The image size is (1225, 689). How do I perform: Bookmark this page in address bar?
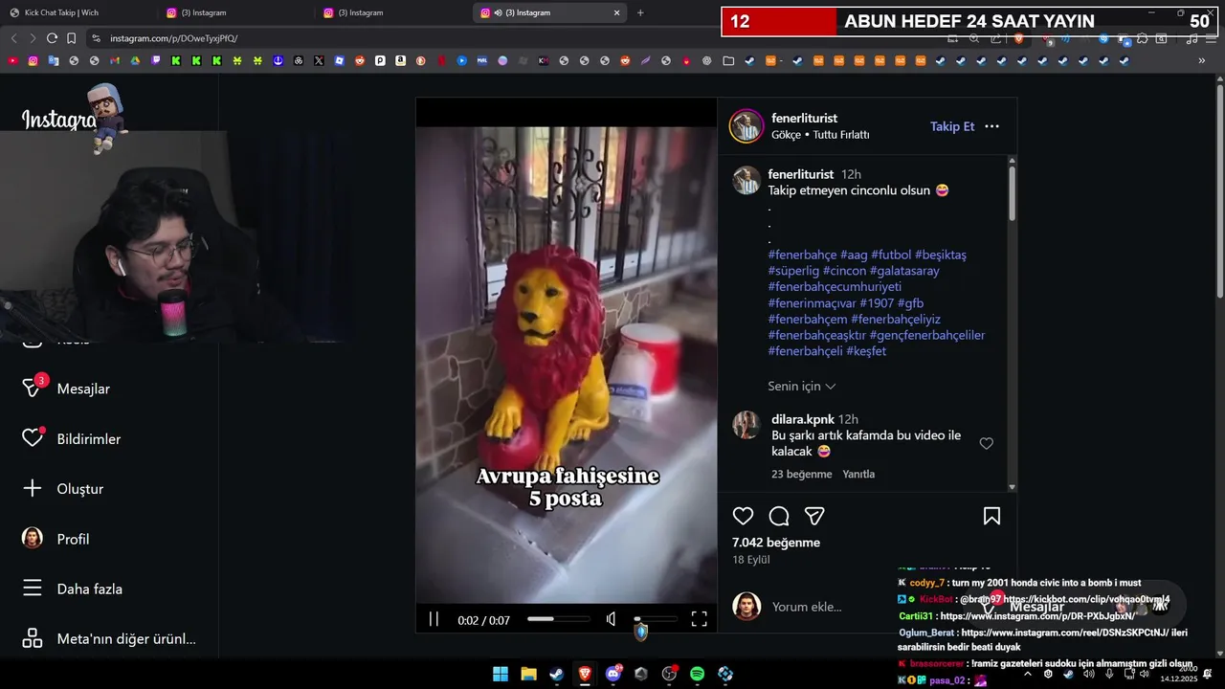coord(72,38)
